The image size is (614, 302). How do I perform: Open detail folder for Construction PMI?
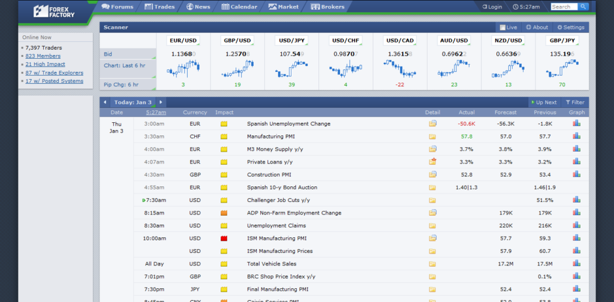[432, 174]
